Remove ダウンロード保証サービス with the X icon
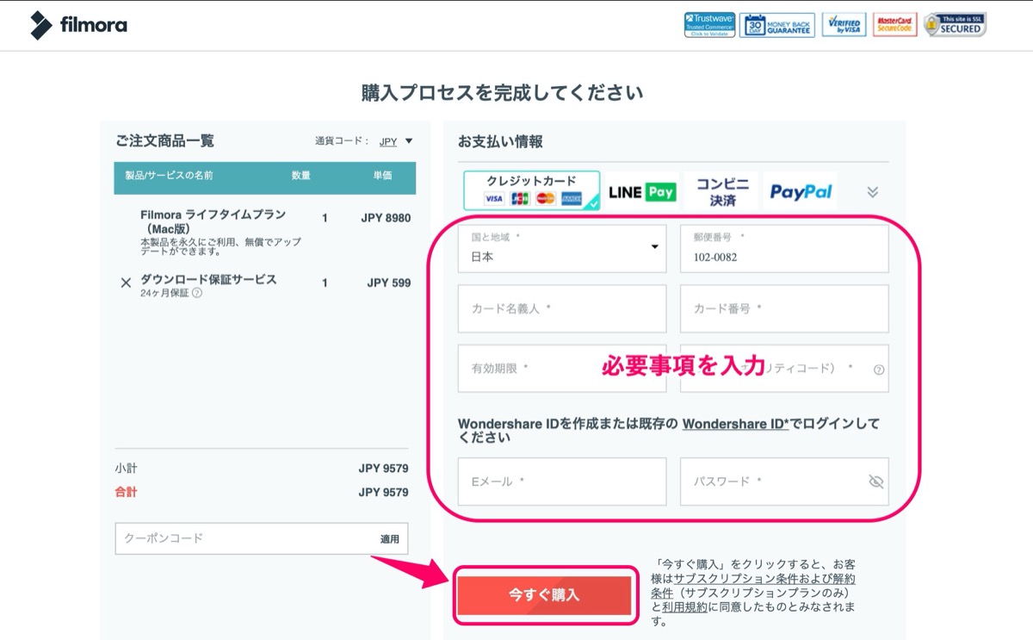Screen dimensions: 1033x640 pos(126,283)
